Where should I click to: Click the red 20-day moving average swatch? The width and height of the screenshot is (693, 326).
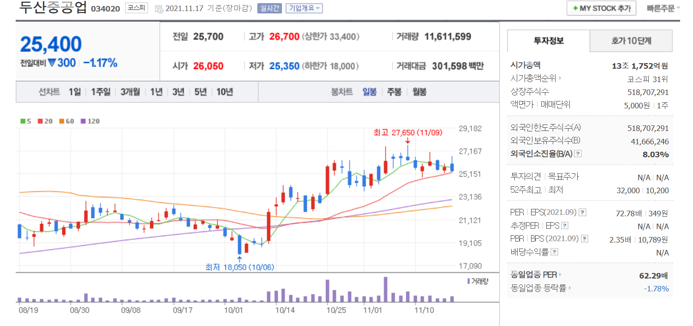pyautogui.click(x=40, y=121)
